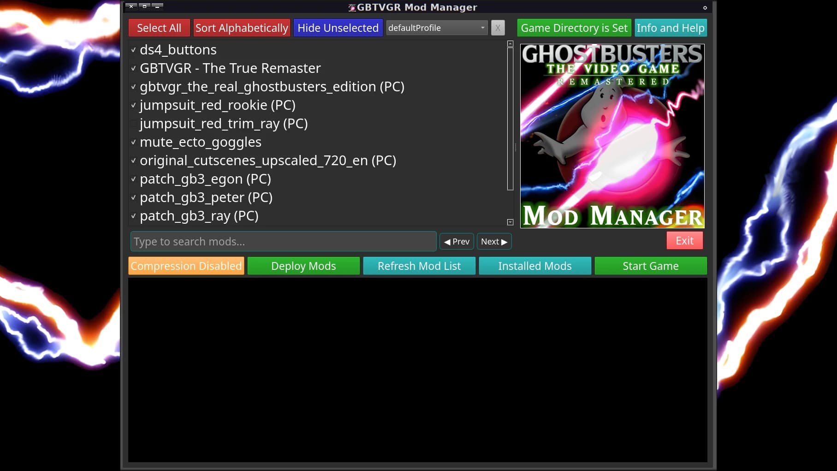Enable the jumpsuit_red_trim_ray (PC) mod checkbox

click(133, 124)
